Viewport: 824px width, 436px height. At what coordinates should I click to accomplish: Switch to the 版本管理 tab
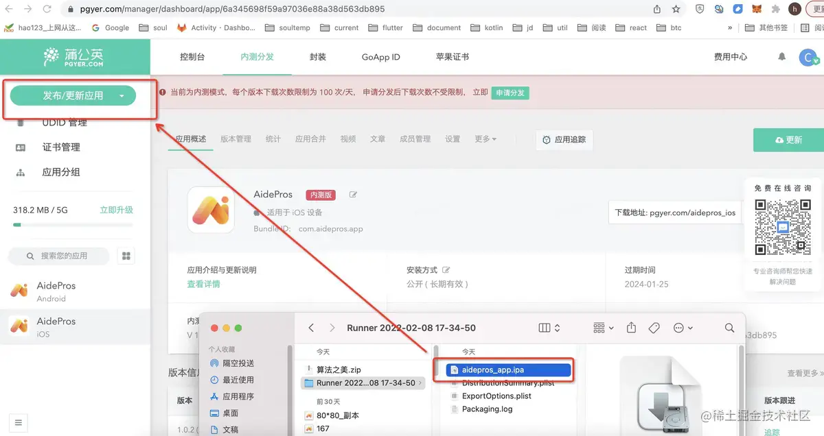tap(237, 138)
